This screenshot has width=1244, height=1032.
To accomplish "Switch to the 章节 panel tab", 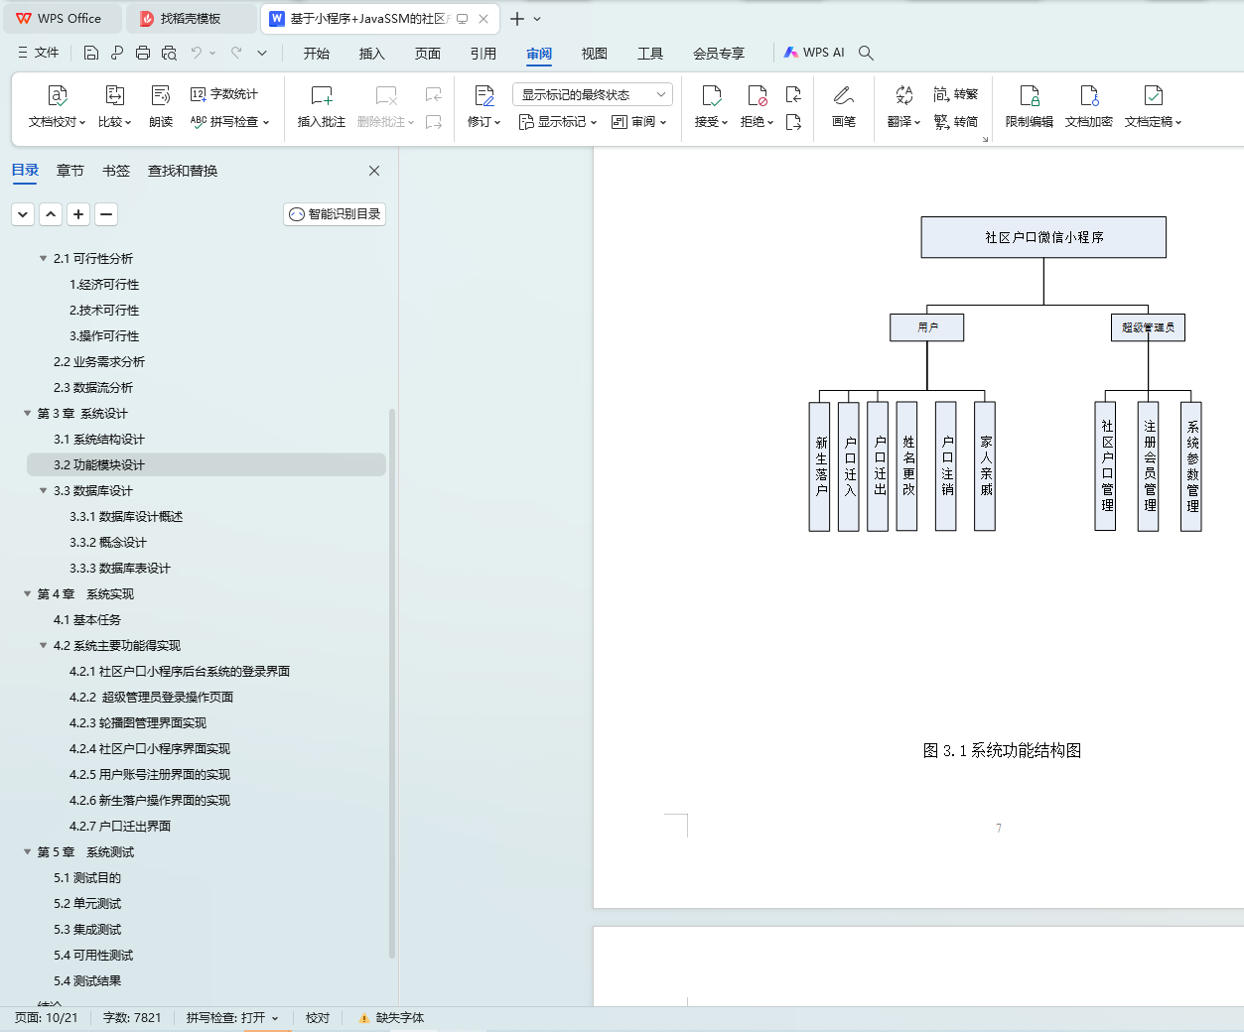I will [70, 171].
